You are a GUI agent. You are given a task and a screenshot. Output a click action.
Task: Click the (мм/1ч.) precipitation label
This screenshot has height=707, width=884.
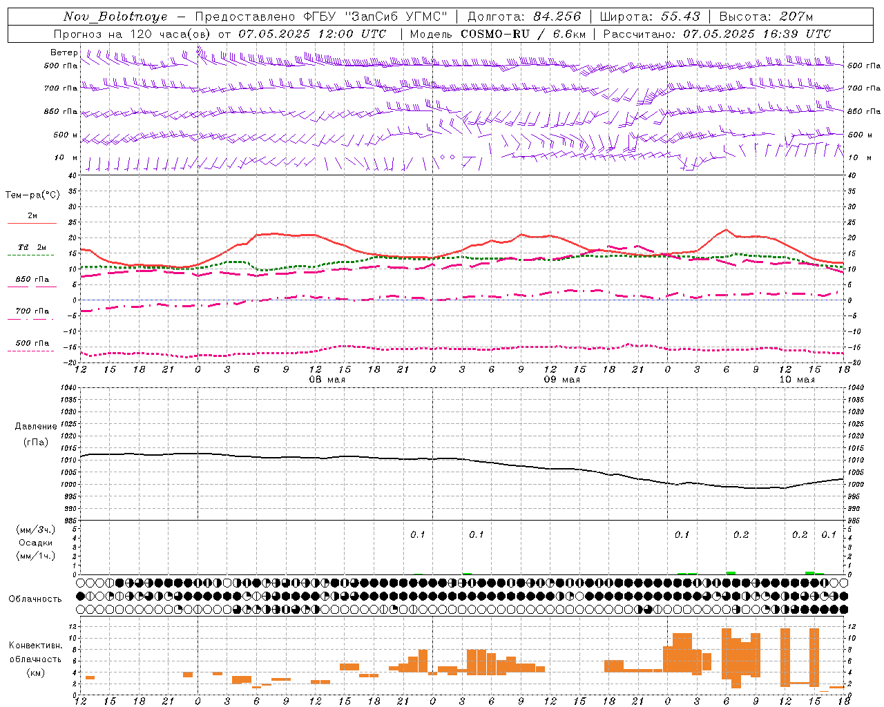[x=36, y=556]
